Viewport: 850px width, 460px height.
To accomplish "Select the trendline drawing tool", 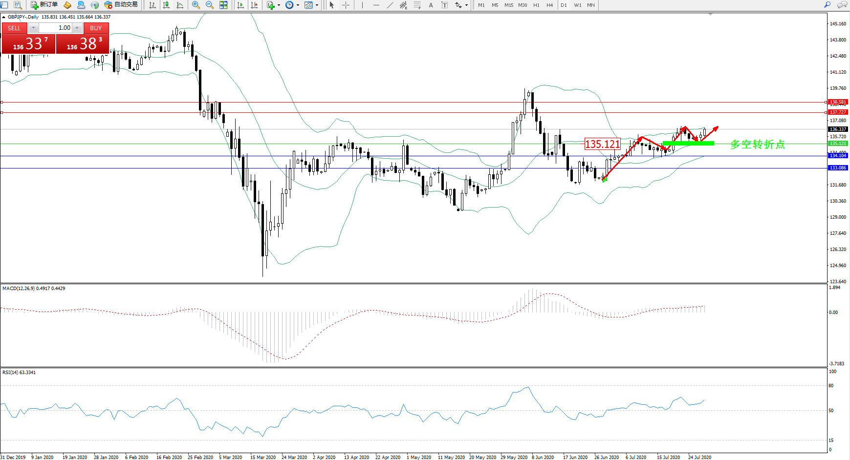I will pyautogui.click(x=390, y=5).
